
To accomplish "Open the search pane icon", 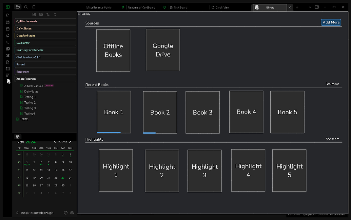I will pos(26,7).
